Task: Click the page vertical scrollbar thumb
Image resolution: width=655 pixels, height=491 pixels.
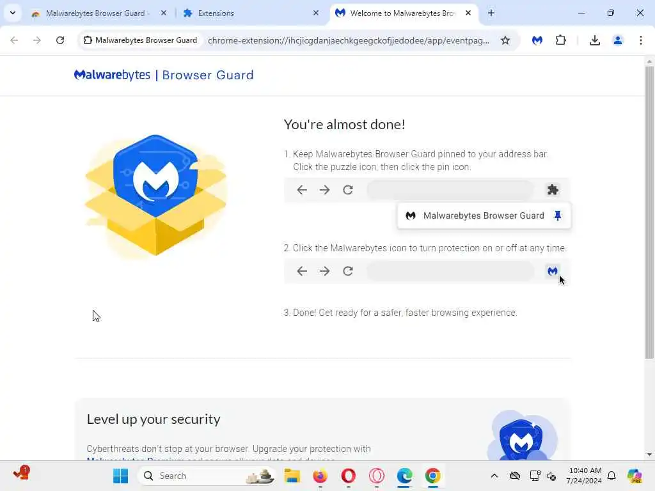Action: 649,212
